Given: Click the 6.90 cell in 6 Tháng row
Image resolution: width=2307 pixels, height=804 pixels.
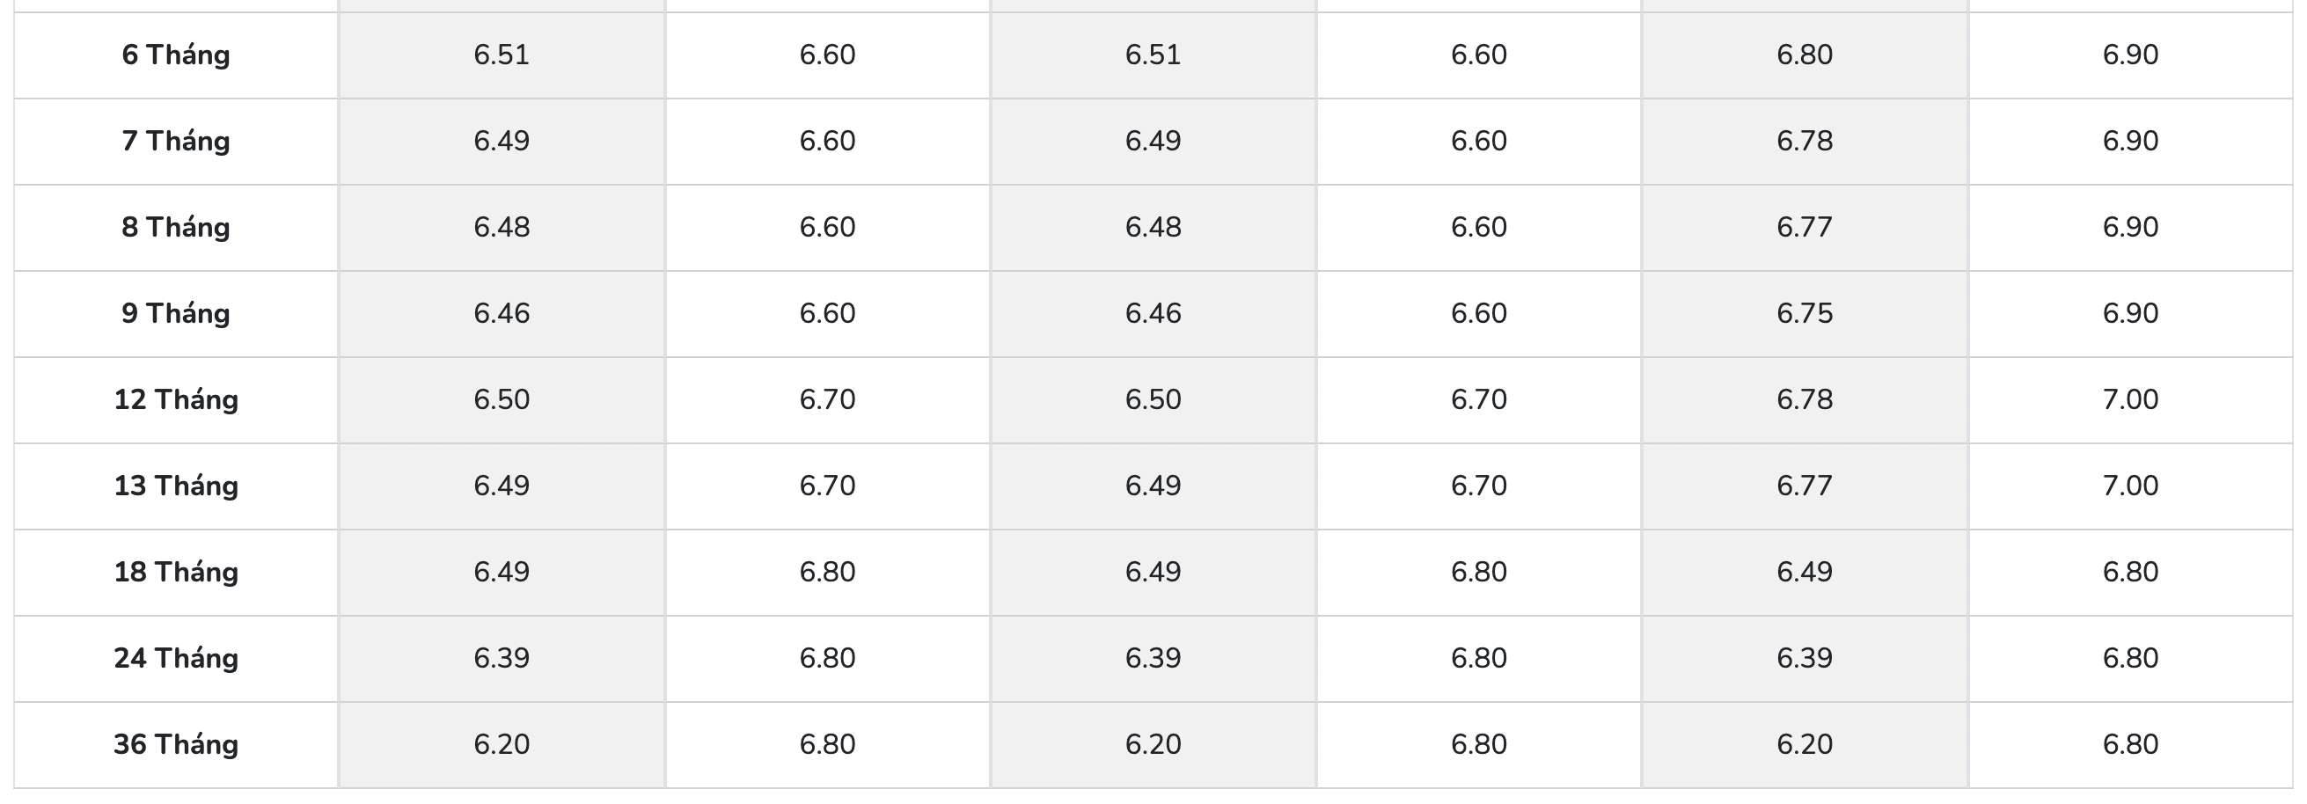Looking at the screenshot, I should point(2130,55).
